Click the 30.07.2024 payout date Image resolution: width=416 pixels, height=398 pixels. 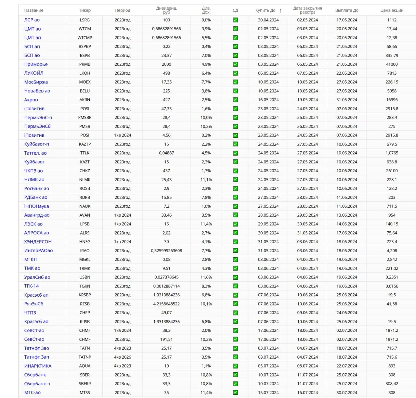click(x=347, y=392)
